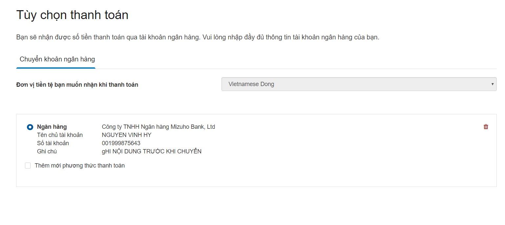Click the Ngân hàng label
This screenshot has width=505, height=225.
pyautogui.click(x=52, y=127)
